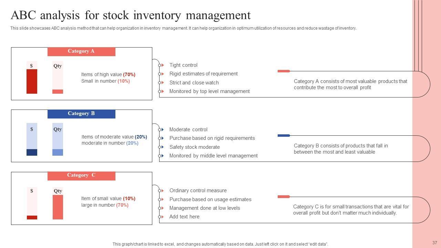Click the arrow bullet beside Safety stock moderate
441x248 pixels.
(x=162, y=147)
